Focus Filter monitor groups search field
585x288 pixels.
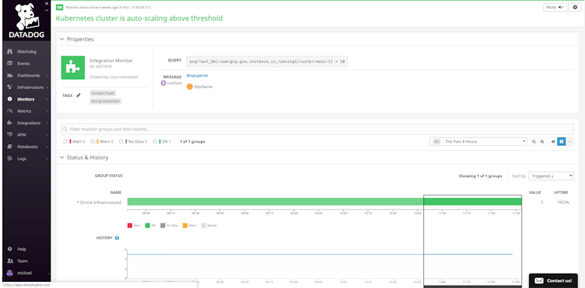pyautogui.click(x=318, y=129)
